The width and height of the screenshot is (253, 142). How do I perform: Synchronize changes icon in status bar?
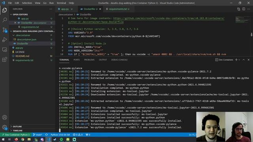pos(47,135)
